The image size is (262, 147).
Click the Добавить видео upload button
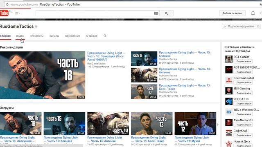232,13
